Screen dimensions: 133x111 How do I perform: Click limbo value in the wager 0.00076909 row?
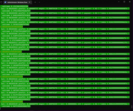[114, 54]
